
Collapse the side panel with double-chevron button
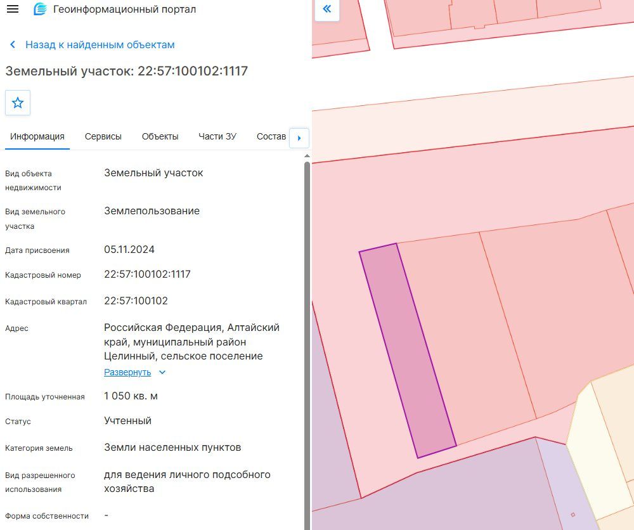[x=327, y=9]
